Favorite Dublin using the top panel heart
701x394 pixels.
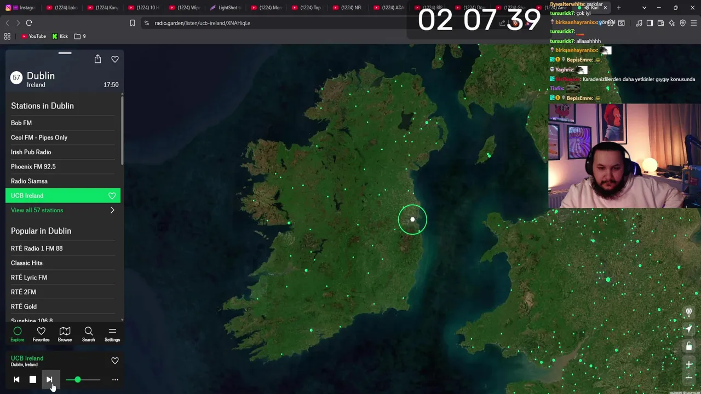(x=115, y=59)
